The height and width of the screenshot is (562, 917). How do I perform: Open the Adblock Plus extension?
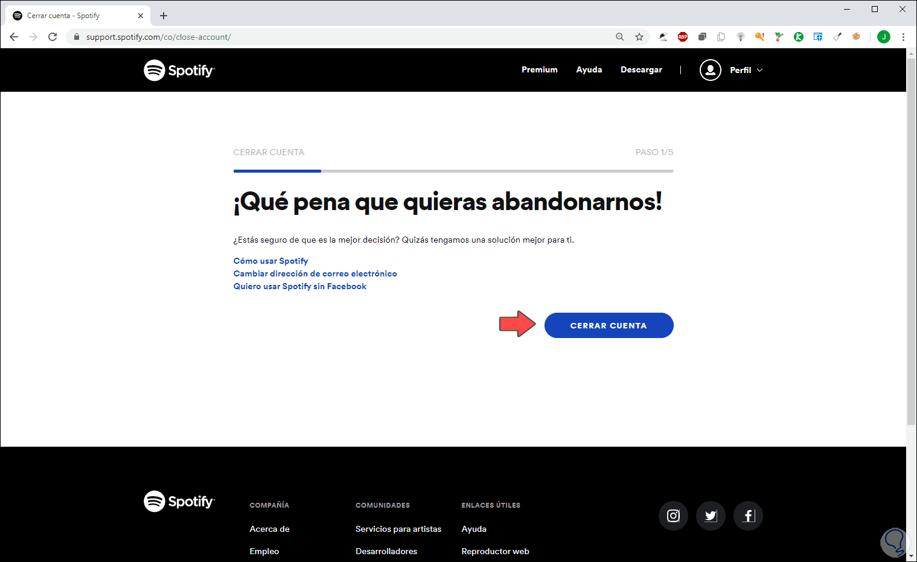pyautogui.click(x=683, y=37)
